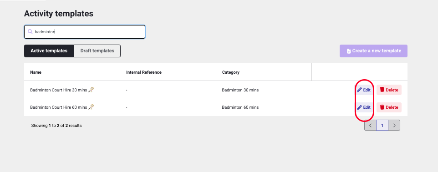The width and height of the screenshot is (438, 172).
Task: Go to next page with right chevron
Action: pos(394,126)
